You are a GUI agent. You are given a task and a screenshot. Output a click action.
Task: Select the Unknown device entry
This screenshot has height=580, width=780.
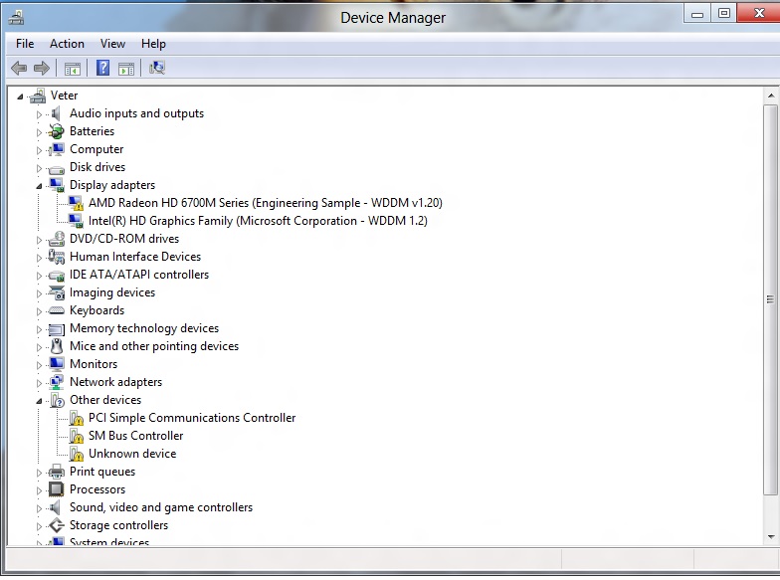(x=132, y=454)
